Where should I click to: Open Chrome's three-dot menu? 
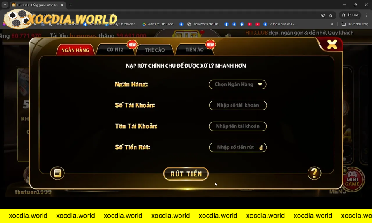pos(367,15)
